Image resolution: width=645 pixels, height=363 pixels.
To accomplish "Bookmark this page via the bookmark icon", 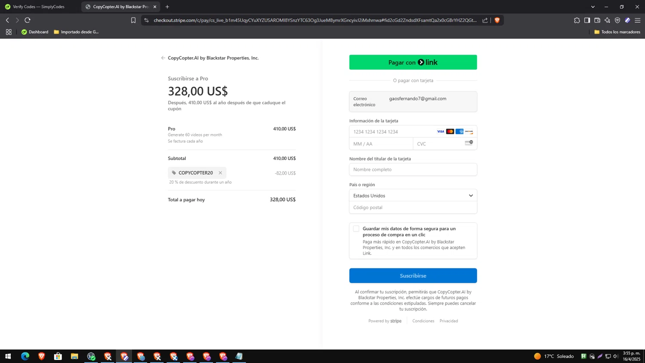I will pyautogui.click(x=133, y=20).
